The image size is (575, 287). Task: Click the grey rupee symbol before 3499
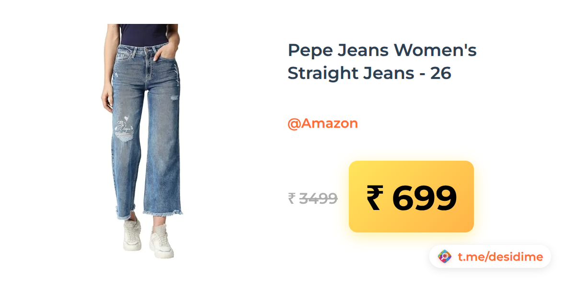(291, 198)
